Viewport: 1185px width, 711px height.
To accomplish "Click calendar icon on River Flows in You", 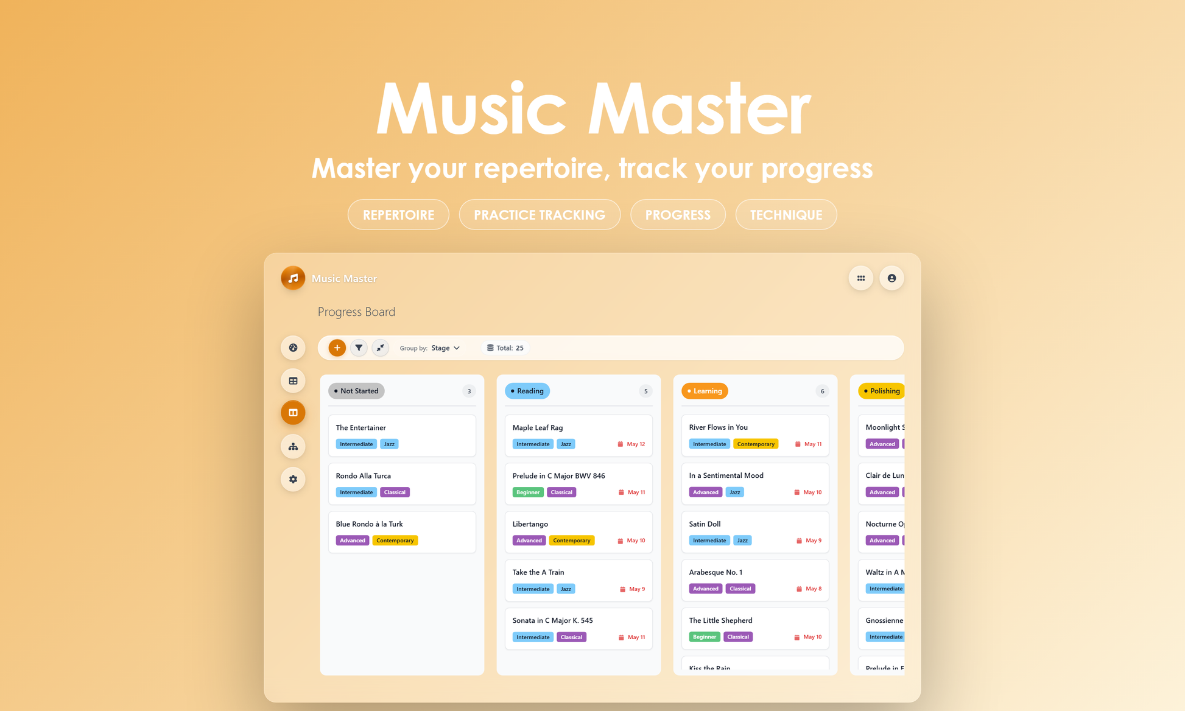I will click(x=798, y=444).
